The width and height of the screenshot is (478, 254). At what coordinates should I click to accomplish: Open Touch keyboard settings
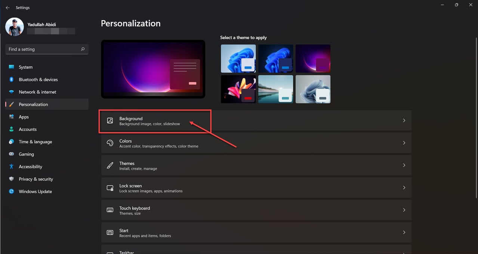pyautogui.click(x=256, y=210)
